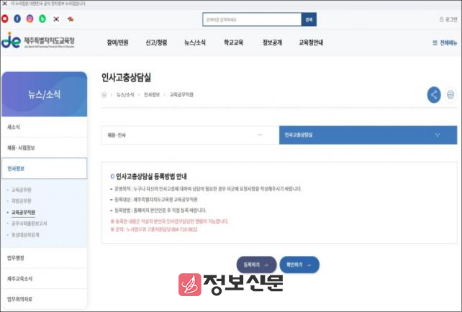
Task: Select 지방공무원 in the sidebar submenu
Action: (x=20, y=201)
